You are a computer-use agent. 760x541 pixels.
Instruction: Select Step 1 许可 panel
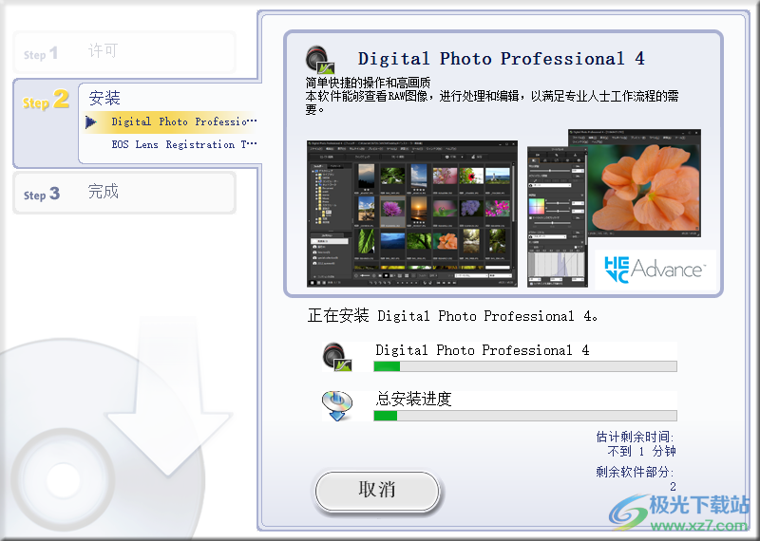click(124, 52)
